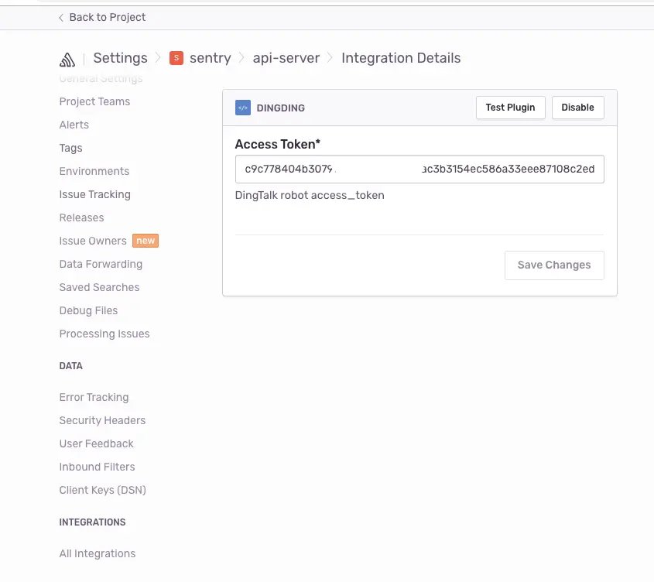Focus the Access Token input field
654x582 pixels.
(x=419, y=169)
